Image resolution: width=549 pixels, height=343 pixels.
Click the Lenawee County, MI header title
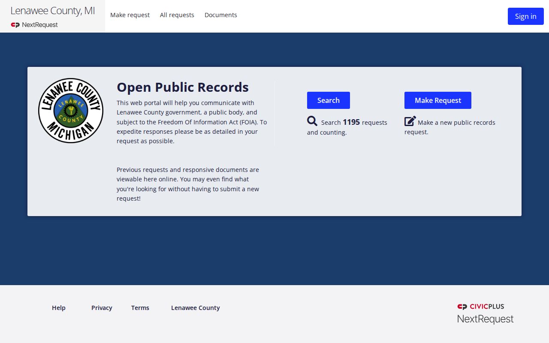click(x=53, y=11)
